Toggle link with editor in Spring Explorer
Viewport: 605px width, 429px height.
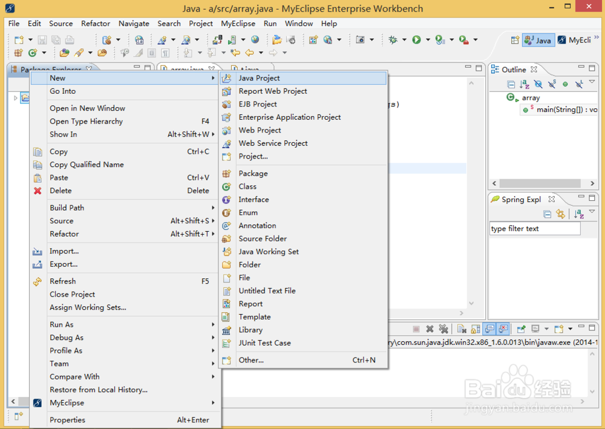[x=561, y=214]
